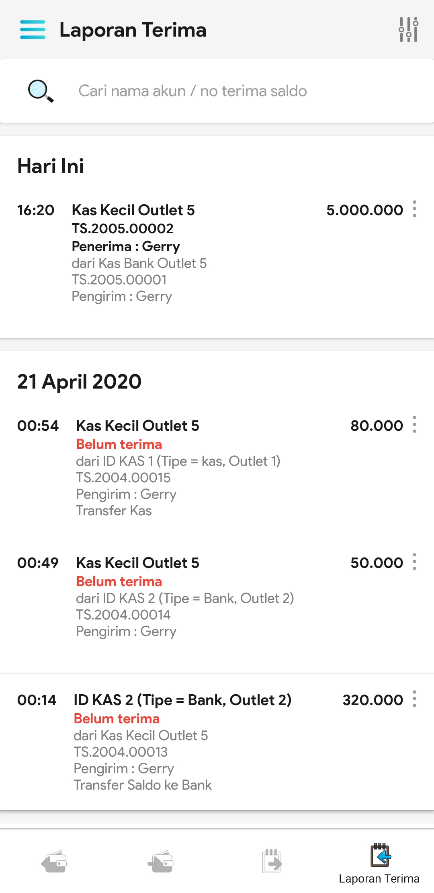Open the 00:49 Kas Kecil Outlet 5 entry

point(137,563)
